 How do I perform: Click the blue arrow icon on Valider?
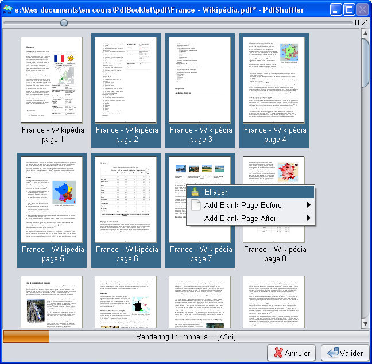(x=333, y=353)
